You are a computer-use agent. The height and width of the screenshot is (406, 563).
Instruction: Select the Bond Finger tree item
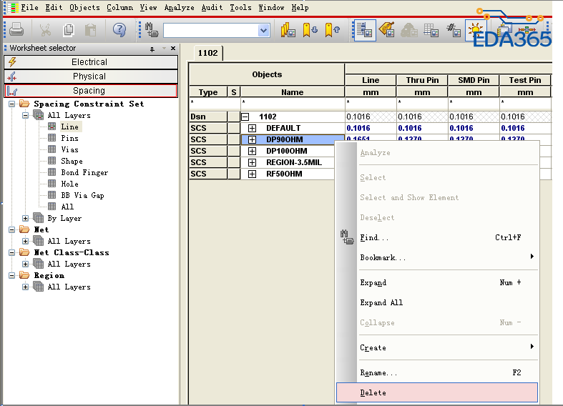tap(84, 172)
